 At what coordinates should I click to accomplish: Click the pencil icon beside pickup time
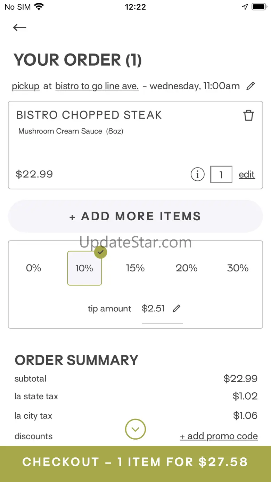[251, 86]
